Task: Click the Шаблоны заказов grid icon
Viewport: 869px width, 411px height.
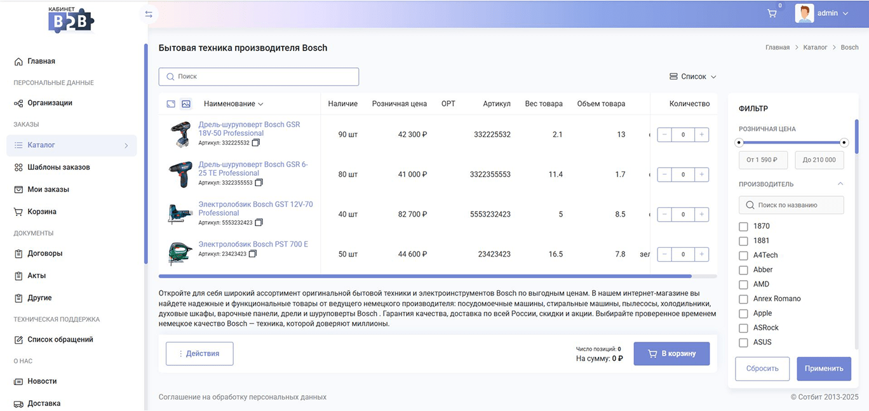Action: [18, 168]
